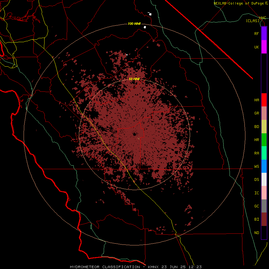This screenshot has height=269, width=269.
Task: Select the WS blue legend swatch
Action: pyautogui.click(x=264, y=166)
